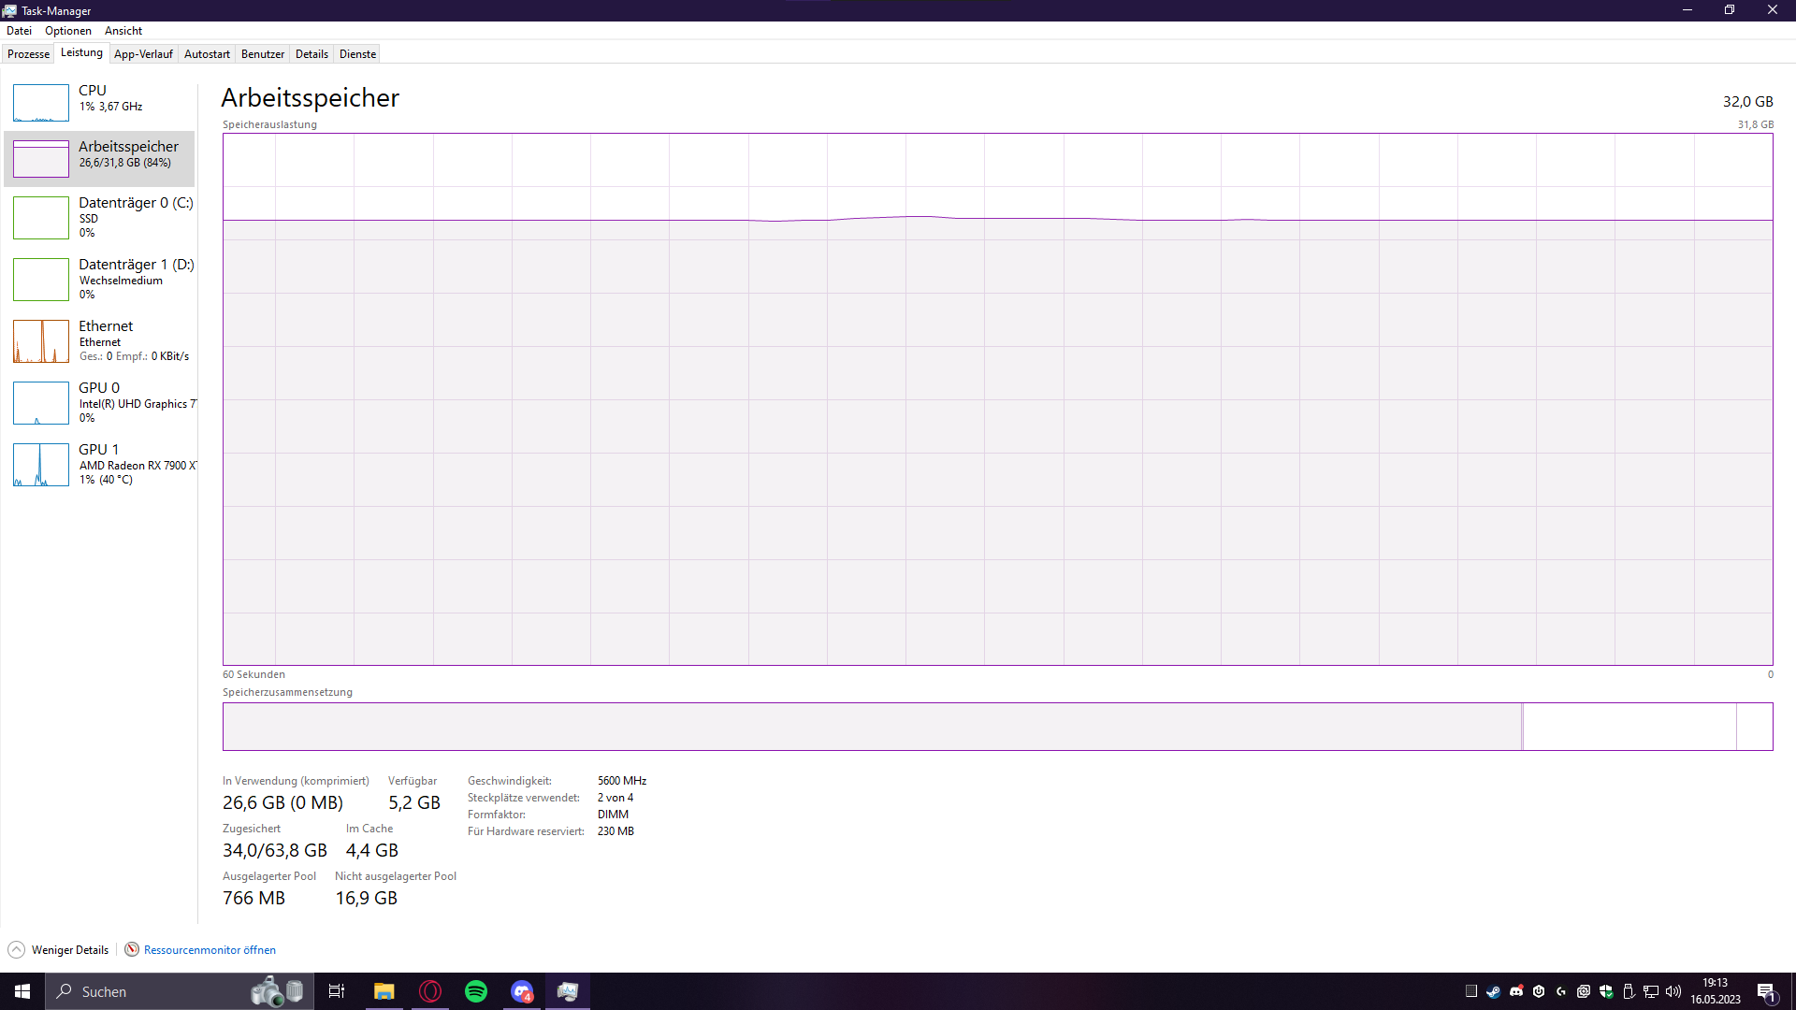
Task: Switch to the Prozesse tab
Action: click(28, 54)
